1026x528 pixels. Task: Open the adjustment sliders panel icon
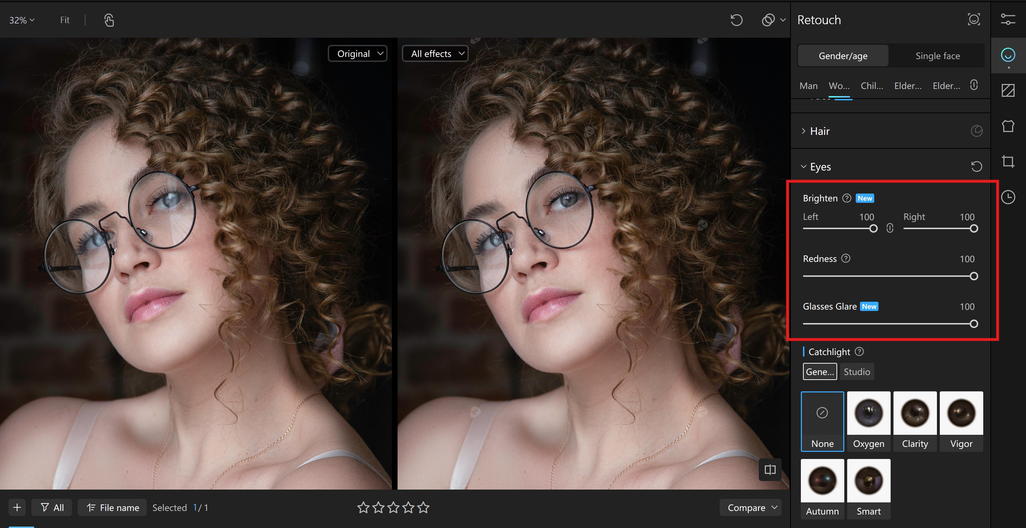(x=1008, y=20)
